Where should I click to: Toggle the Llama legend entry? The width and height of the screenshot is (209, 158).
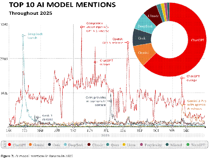pos(129,145)
